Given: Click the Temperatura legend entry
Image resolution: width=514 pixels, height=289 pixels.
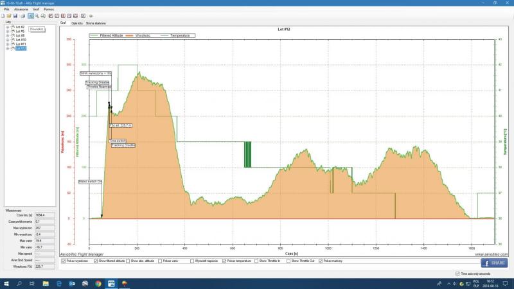Looking at the screenshot, I should [x=182, y=35].
